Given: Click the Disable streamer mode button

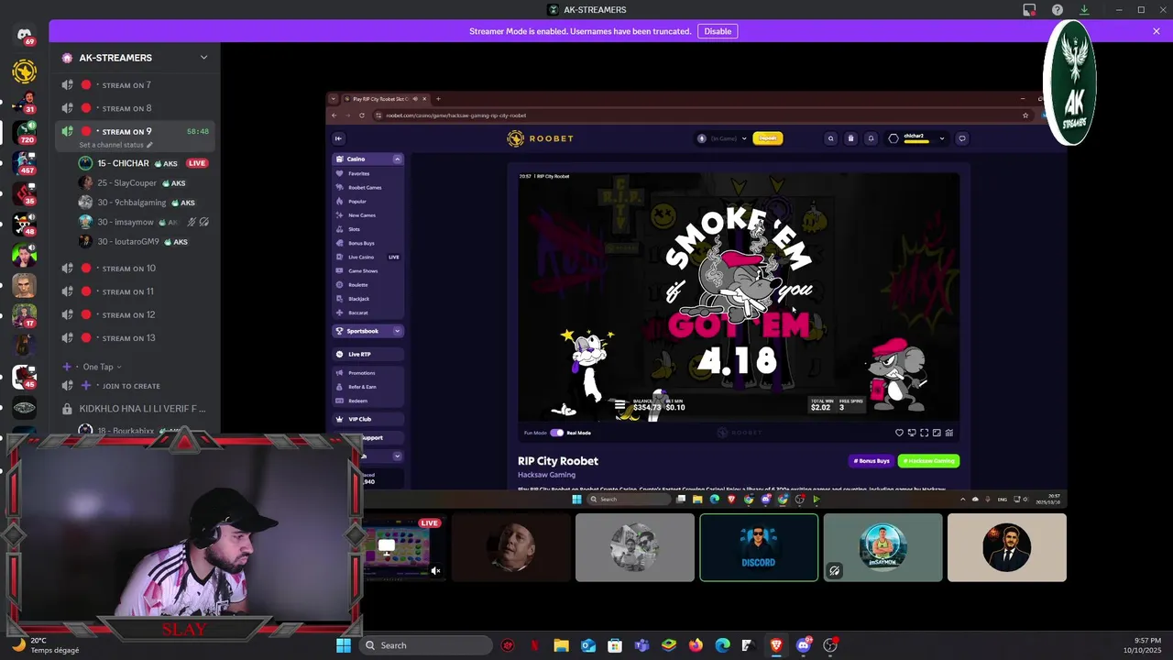Looking at the screenshot, I should point(718,31).
